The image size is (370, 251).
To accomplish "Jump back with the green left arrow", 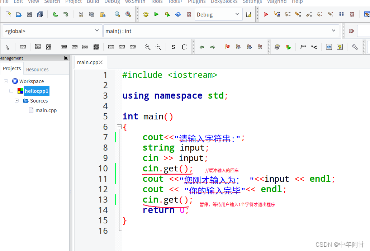I will pyautogui.click(x=201, y=47).
